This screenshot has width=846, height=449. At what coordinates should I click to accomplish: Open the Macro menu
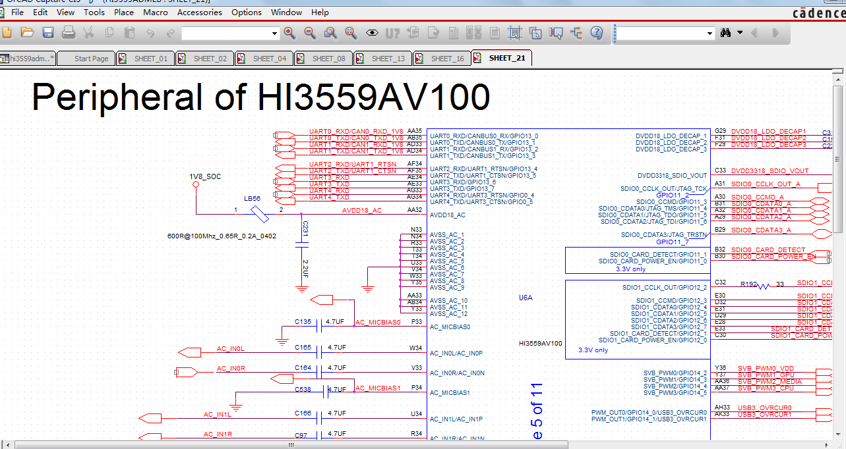pyautogui.click(x=156, y=13)
